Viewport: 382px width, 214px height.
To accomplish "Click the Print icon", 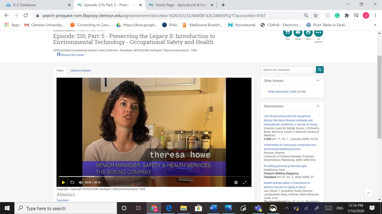I will (308, 33).
